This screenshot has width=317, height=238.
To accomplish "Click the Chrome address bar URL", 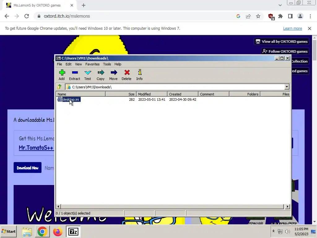I will tap(67, 16).
